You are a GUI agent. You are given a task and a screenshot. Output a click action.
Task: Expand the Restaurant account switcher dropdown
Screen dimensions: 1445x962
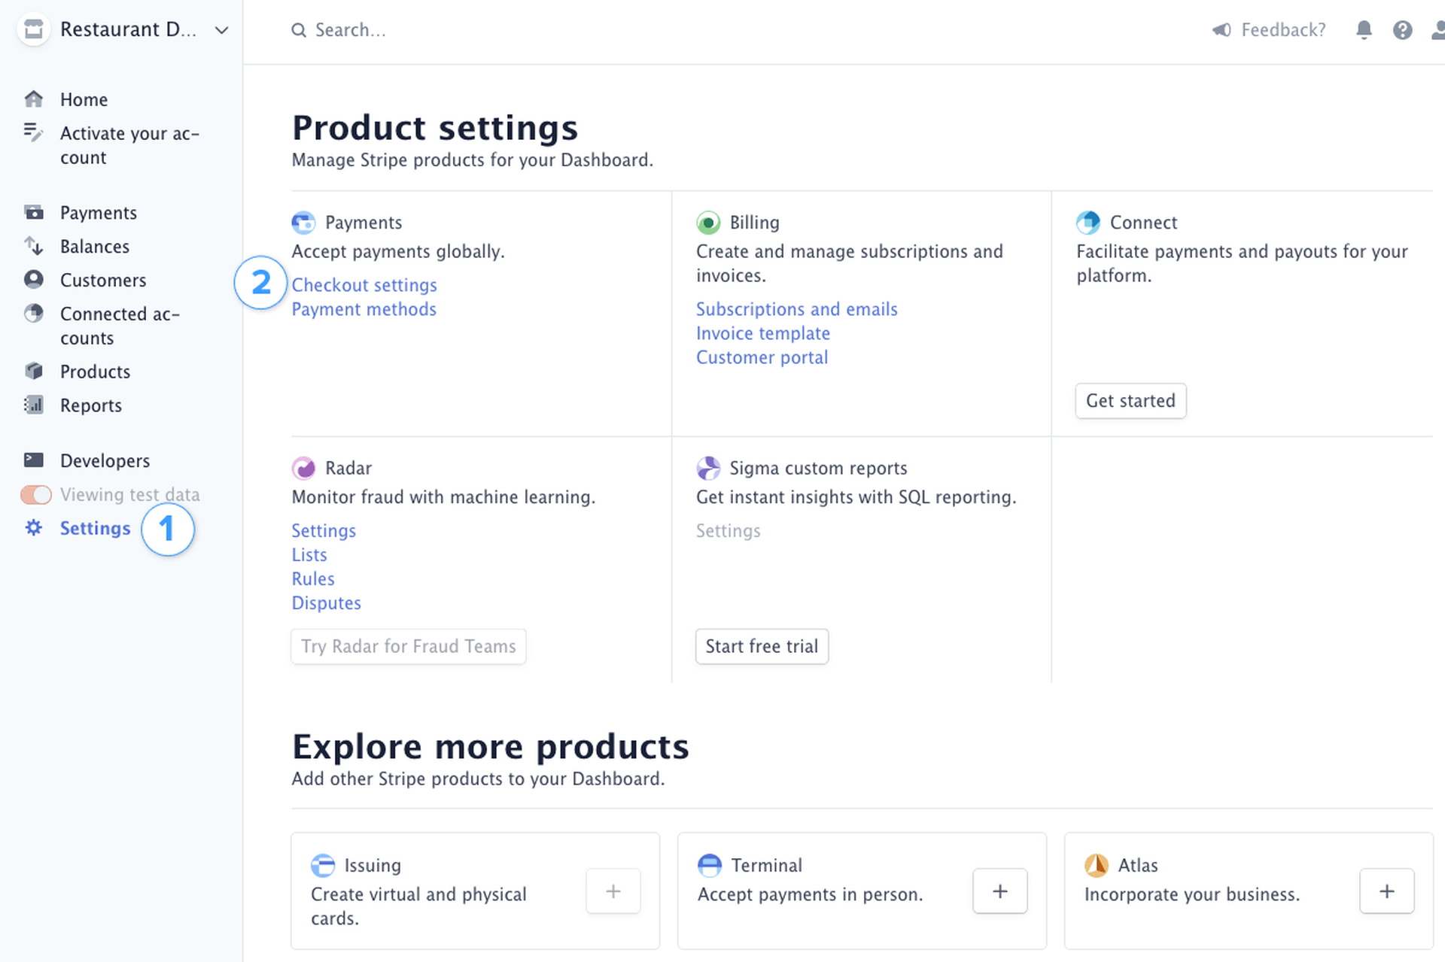pos(221,30)
